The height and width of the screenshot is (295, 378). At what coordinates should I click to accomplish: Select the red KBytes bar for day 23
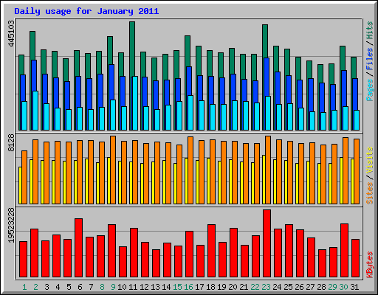pos(267,243)
